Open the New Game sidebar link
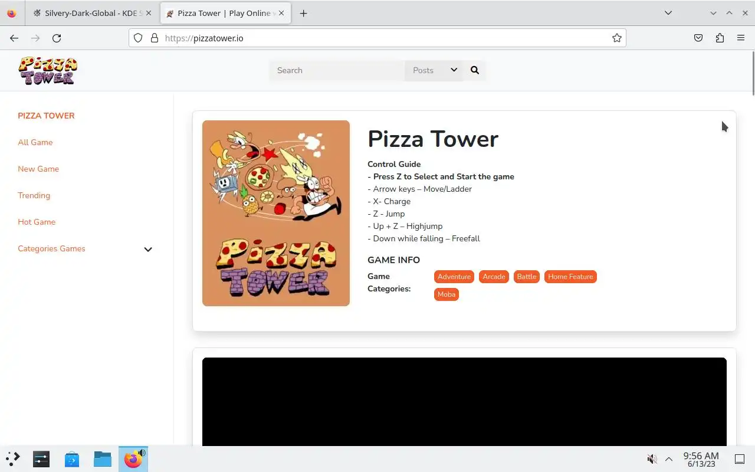This screenshot has height=472, width=755. coord(38,169)
